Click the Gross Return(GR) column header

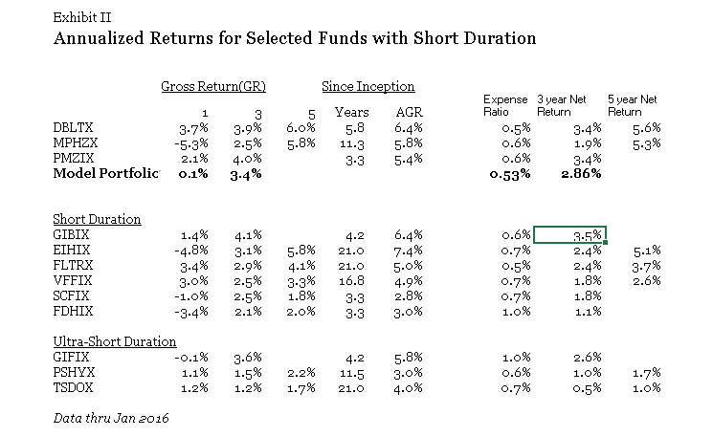click(x=212, y=87)
